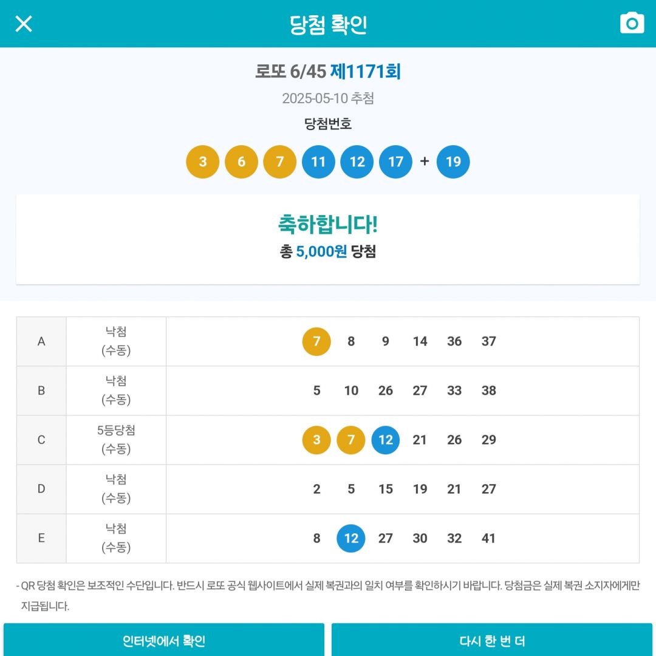Select the row A letter cell
This screenshot has height=656, width=656.
pos(41,341)
